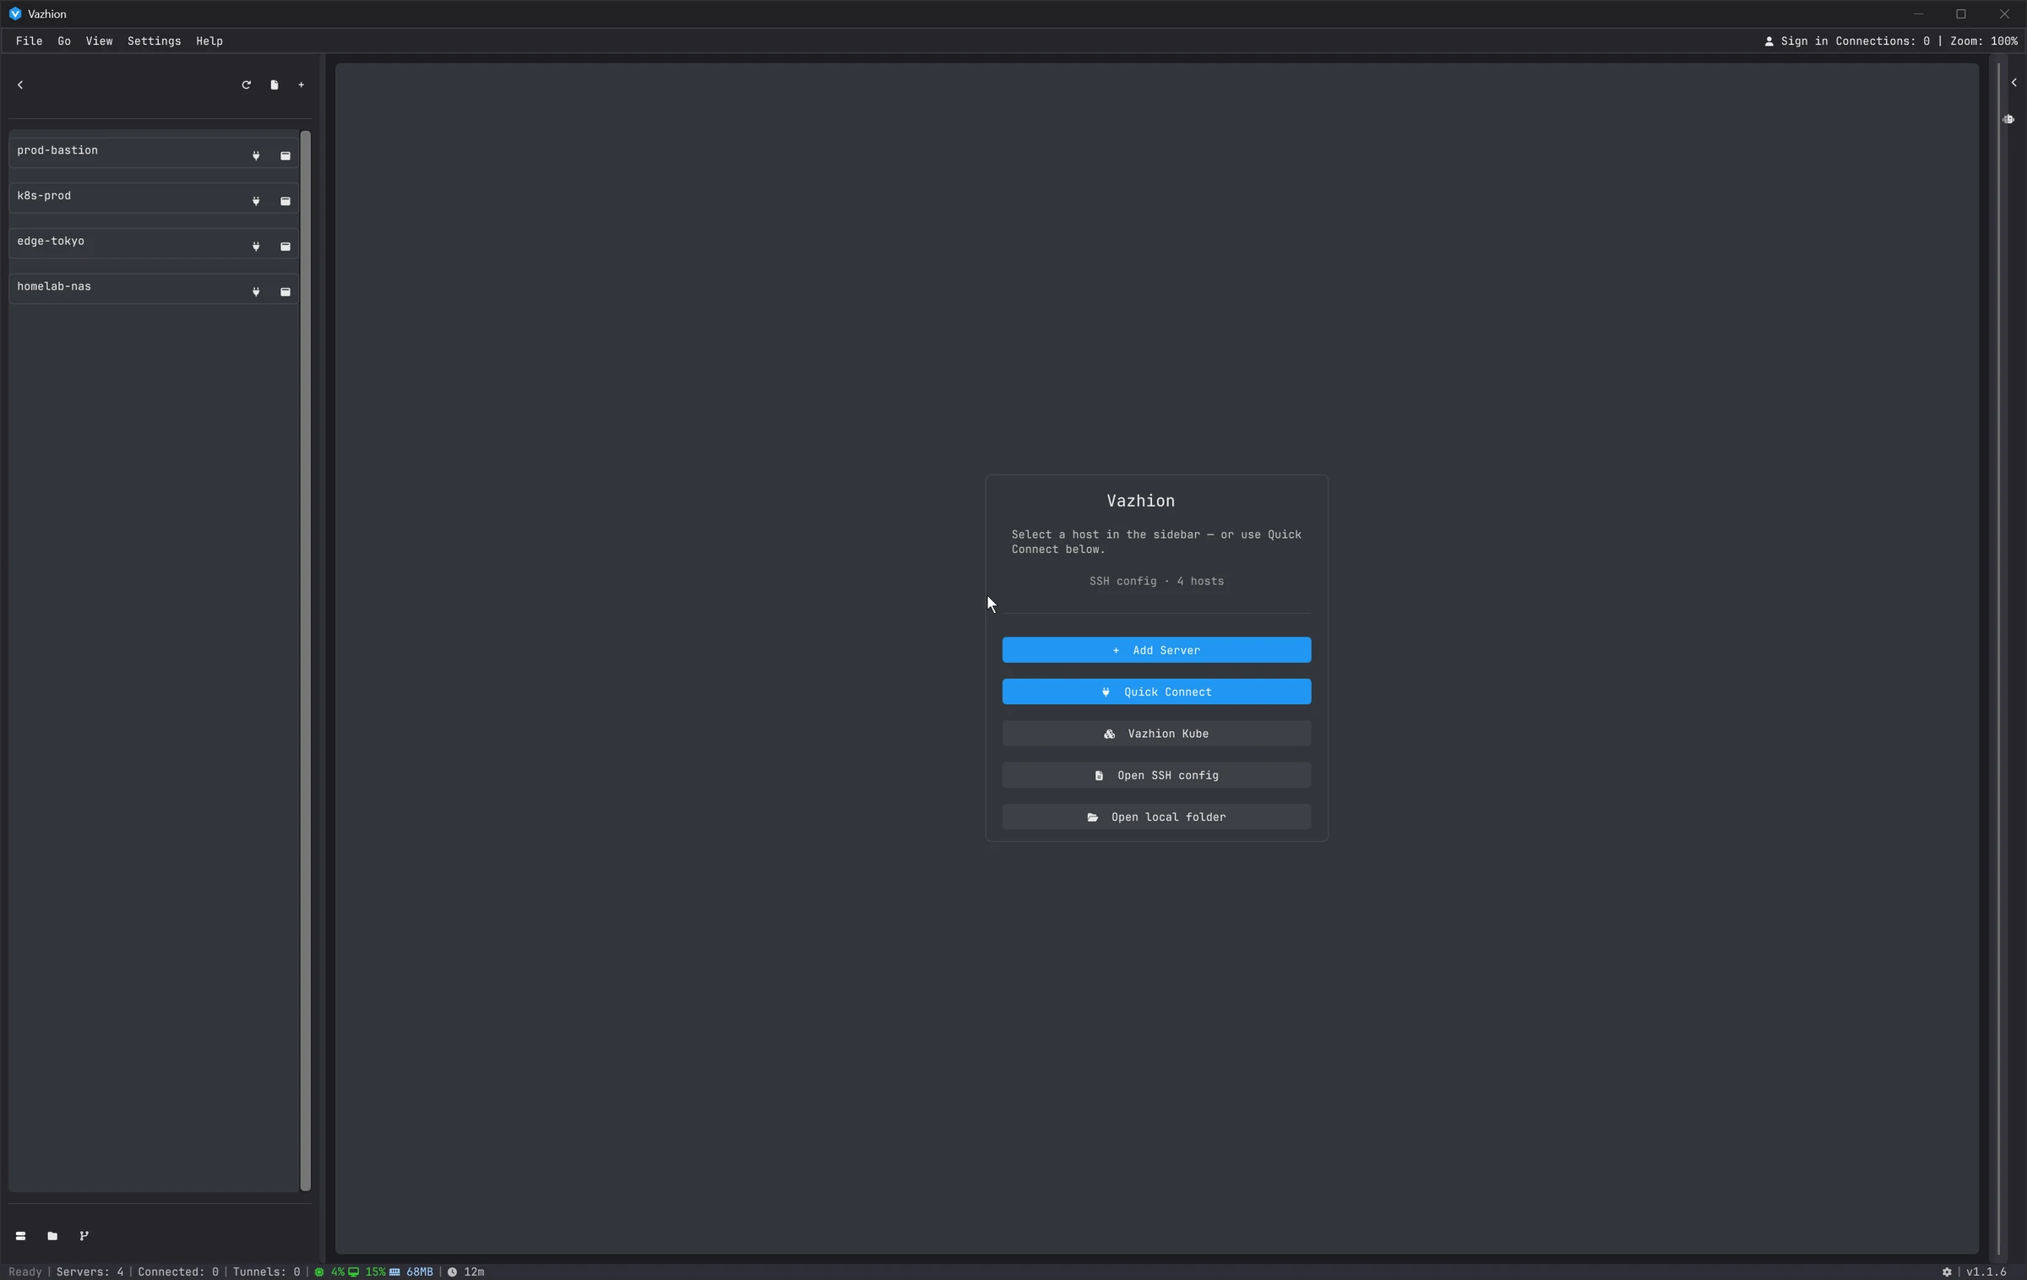Open settings gear in status bar
The image size is (2027, 1280).
(x=1947, y=1272)
